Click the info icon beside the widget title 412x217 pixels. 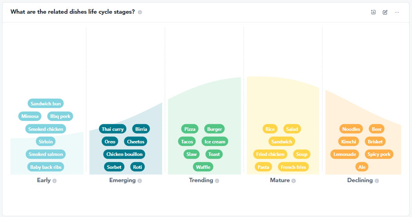[140, 12]
